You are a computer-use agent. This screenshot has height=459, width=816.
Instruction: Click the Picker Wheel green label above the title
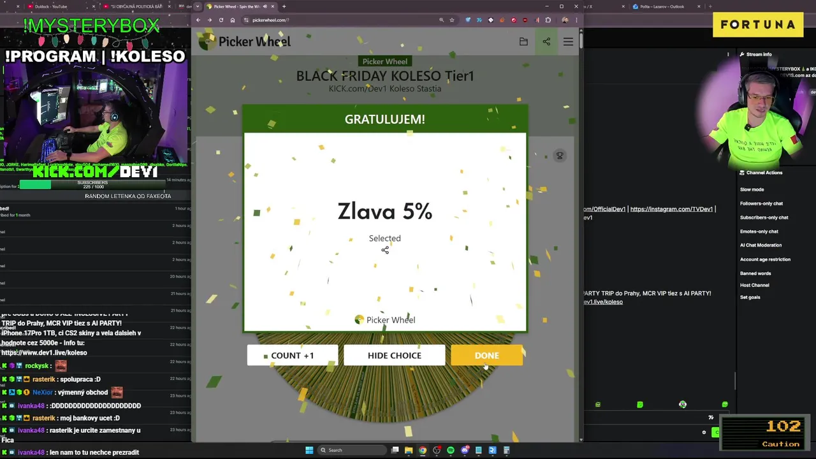pos(385,61)
